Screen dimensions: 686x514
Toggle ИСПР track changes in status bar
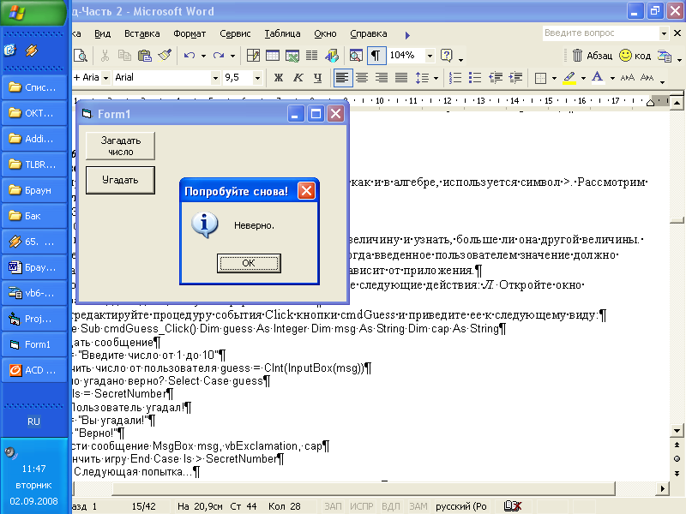361,506
